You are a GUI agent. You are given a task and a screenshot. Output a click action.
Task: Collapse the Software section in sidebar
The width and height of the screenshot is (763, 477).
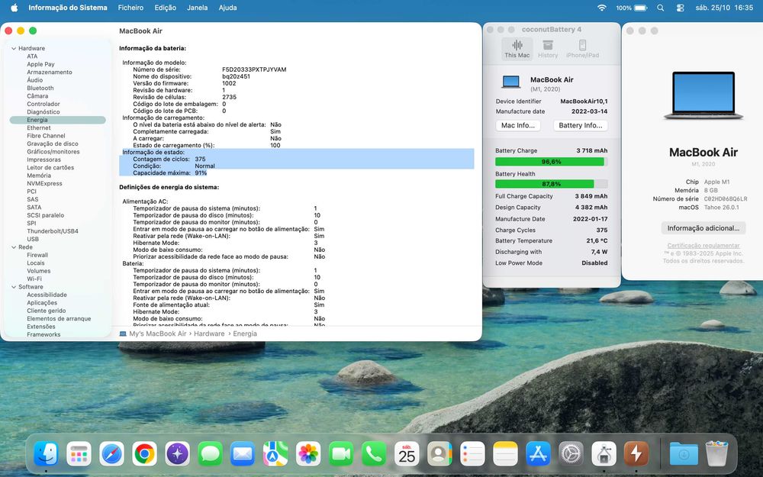(14, 287)
